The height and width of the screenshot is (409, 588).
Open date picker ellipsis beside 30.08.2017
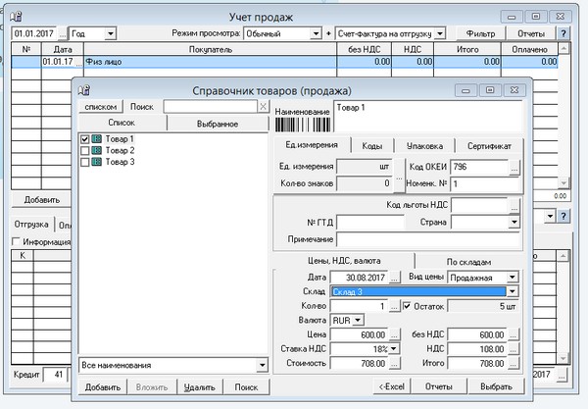[396, 278]
